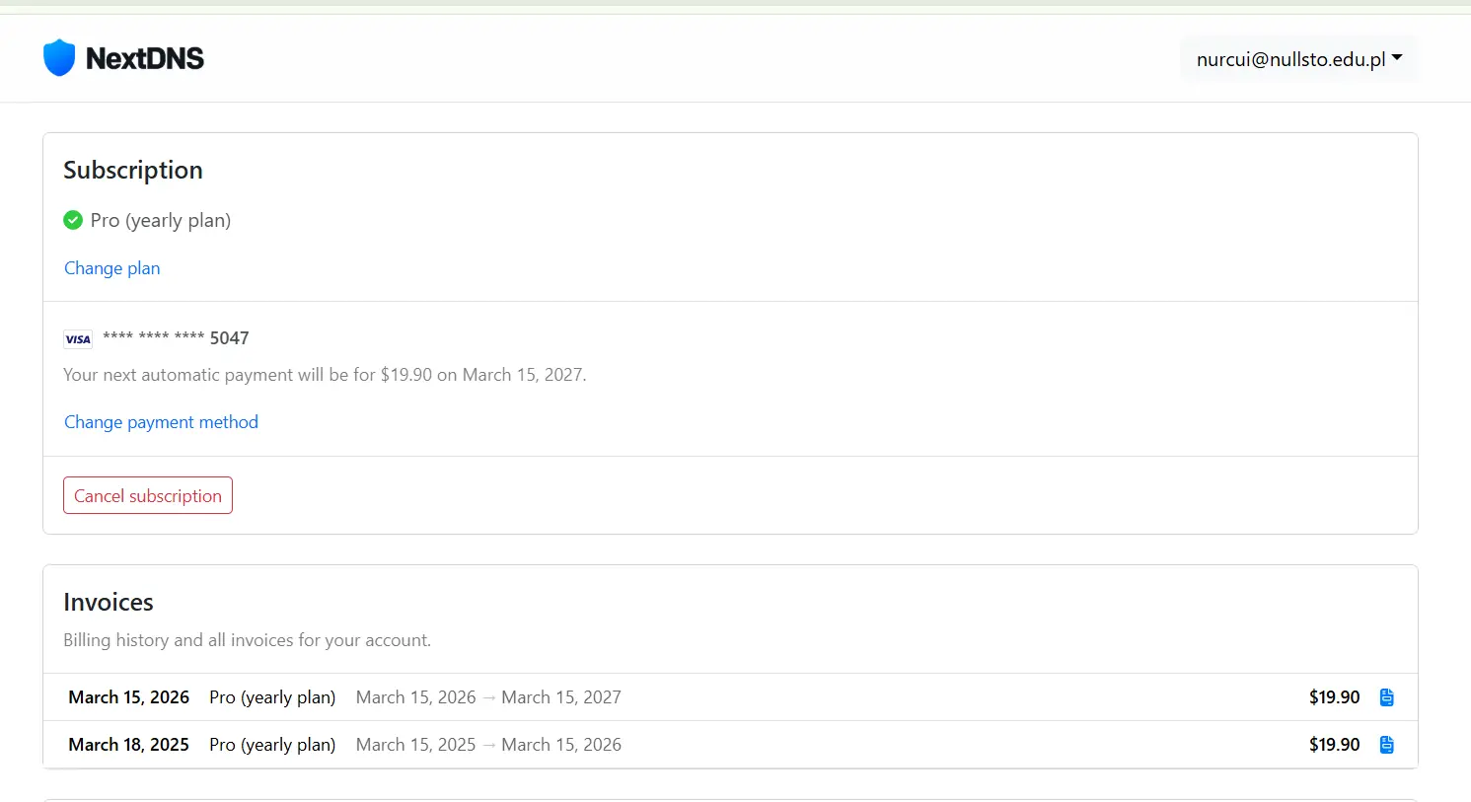This screenshot has height=802, width=1471.
Task: Click the NextDNS shield logo
Action: pyautogui.click(x=59, y=58)
